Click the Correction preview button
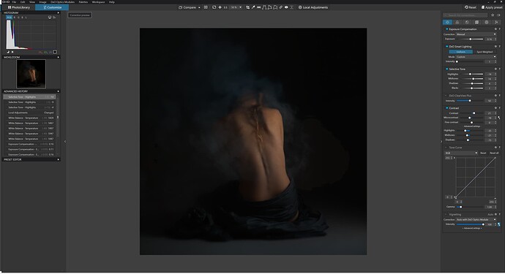This screenshot has width=505, height=274. tap(80, 15)
